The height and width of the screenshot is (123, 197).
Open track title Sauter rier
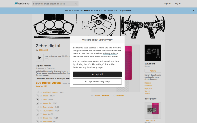tap(47, 103)
